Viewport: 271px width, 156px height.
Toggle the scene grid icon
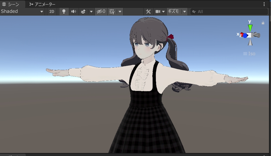tap(112, 12)
